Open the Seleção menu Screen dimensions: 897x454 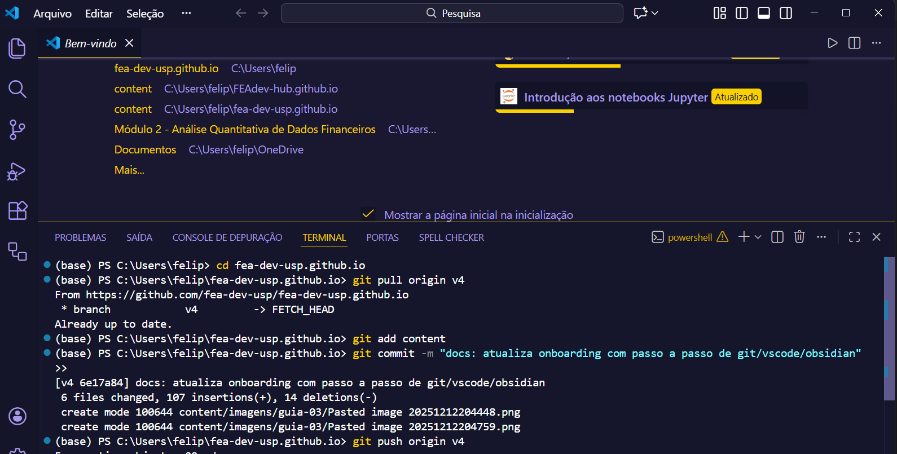point(144,14)
